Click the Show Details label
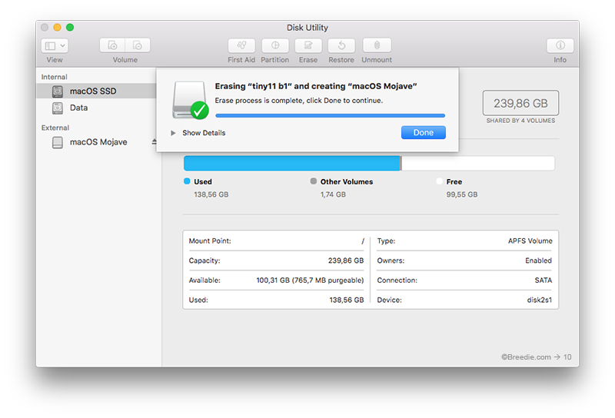615x418 pixels. (x=204, y=133)
